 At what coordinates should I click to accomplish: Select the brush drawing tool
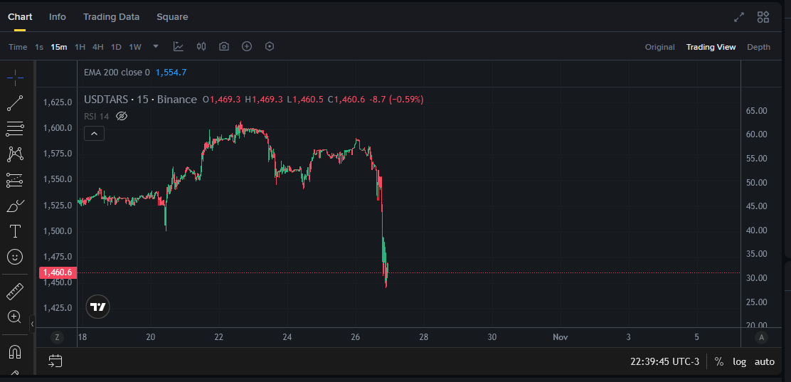click(15, 206)
